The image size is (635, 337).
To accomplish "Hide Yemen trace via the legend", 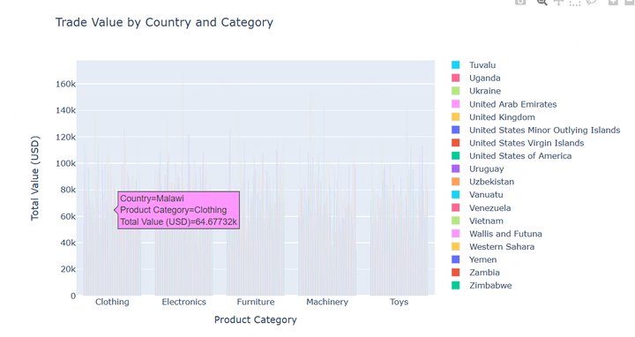I will (x=474, y=259).
